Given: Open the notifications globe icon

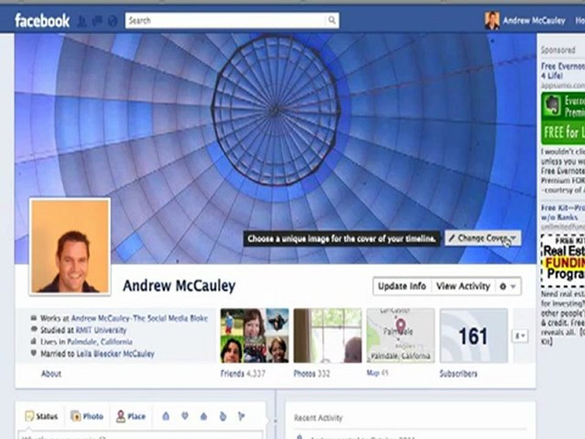Looking at the screenshot, I should [x=113, y=21].
